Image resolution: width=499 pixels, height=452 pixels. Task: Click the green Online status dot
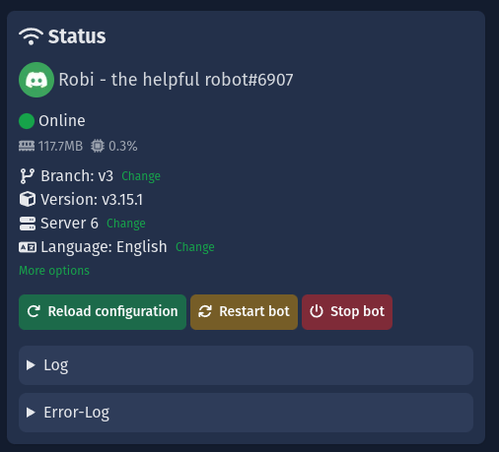[x=27, y=121]
